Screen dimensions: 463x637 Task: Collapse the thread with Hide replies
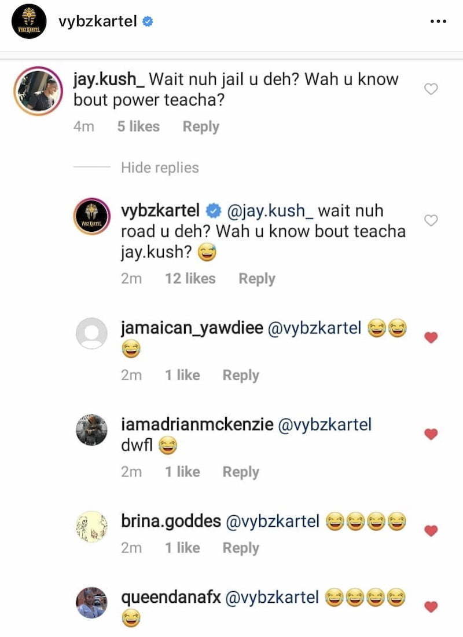pos(160,168)
